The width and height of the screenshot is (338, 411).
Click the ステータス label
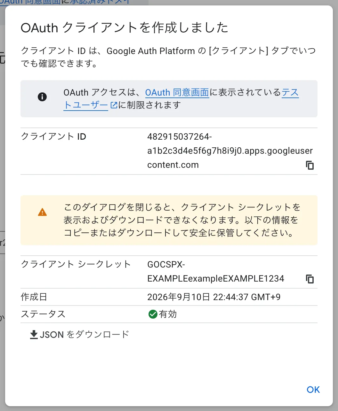pyautogui.click(x=43, y=314)
